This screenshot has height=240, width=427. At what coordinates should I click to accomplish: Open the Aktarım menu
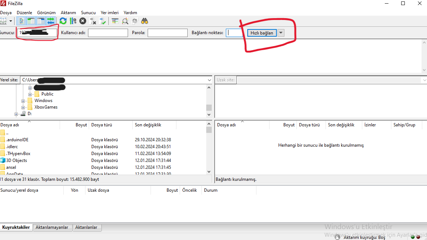68,12
